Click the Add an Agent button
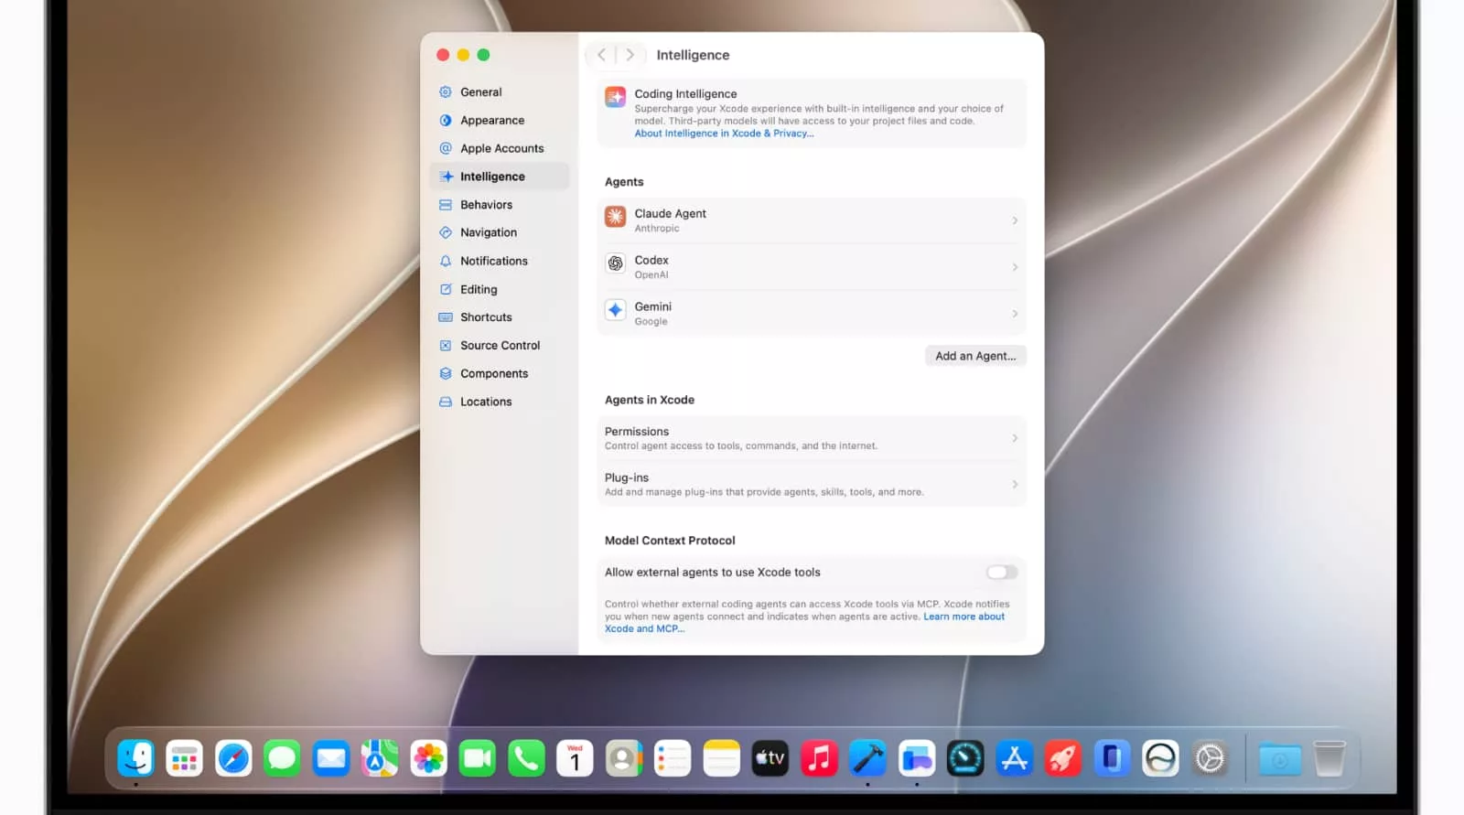1464x815 pixels. pos(975,356)
